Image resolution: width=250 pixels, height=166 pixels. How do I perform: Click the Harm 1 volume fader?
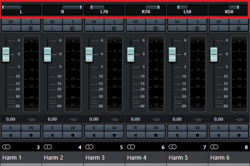(x=6, y=54)
